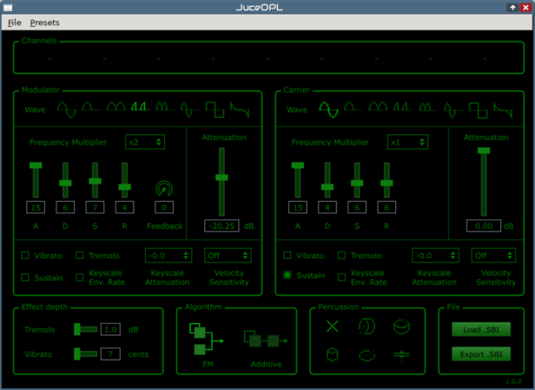Select hi-hat percussion icon
The height and width of the screenshot is (390, 535).
pos(401,355)
